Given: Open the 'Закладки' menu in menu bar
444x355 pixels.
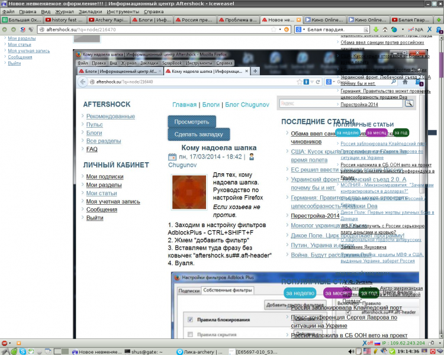Looking at the screenshot, I should [x=90, y=11].
